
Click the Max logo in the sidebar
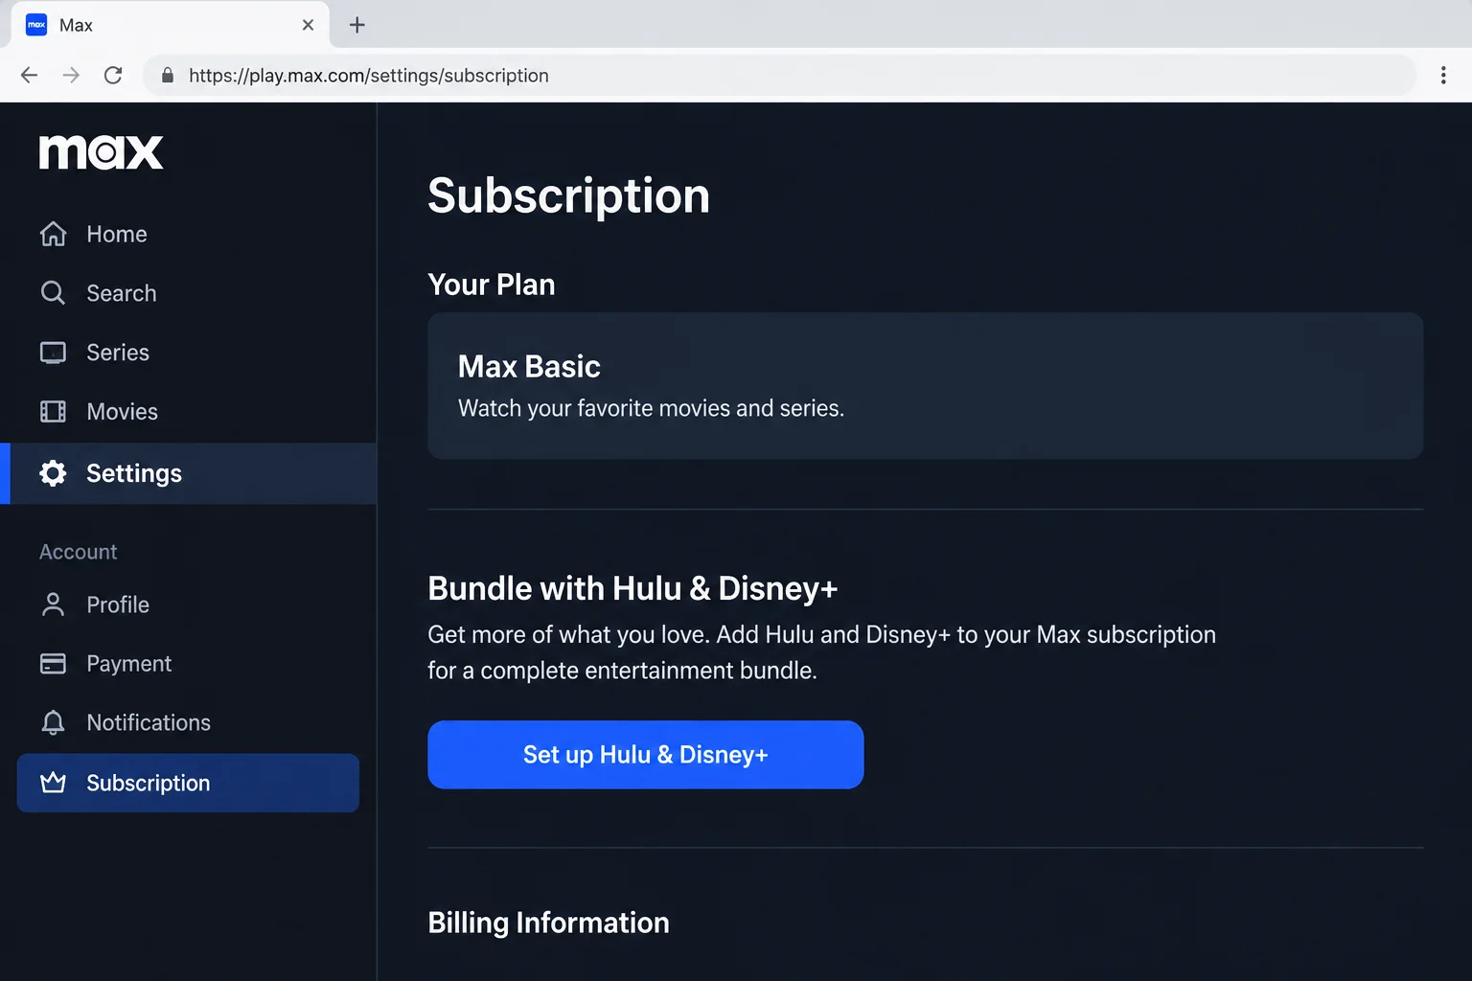coord(101,152)
